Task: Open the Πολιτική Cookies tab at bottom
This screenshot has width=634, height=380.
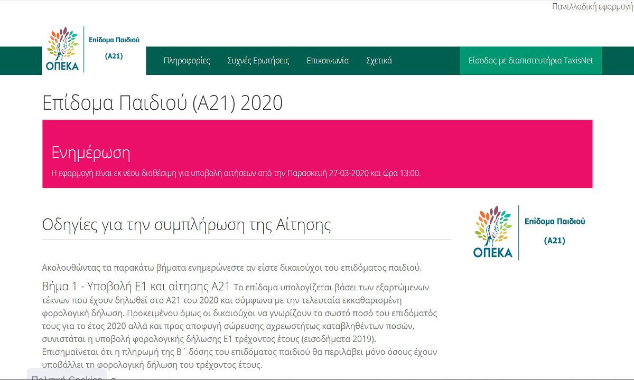Action: 67,376
